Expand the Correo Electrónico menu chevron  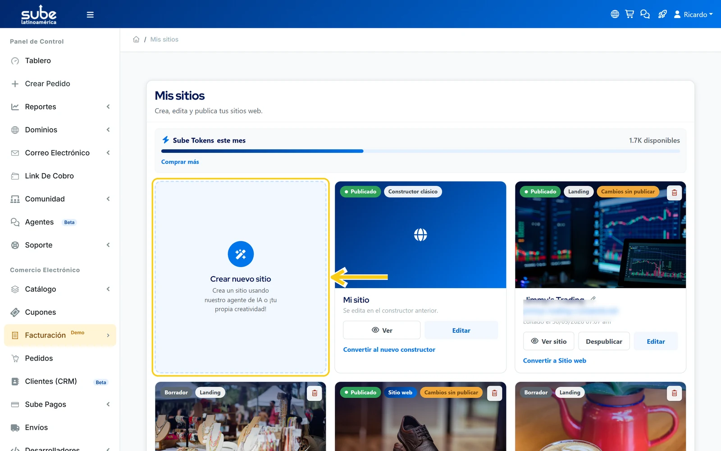[108, 153]
